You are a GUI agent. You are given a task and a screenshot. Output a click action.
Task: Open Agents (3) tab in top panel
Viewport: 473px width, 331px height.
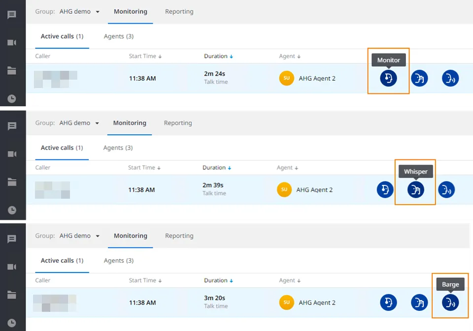point(119,36)
